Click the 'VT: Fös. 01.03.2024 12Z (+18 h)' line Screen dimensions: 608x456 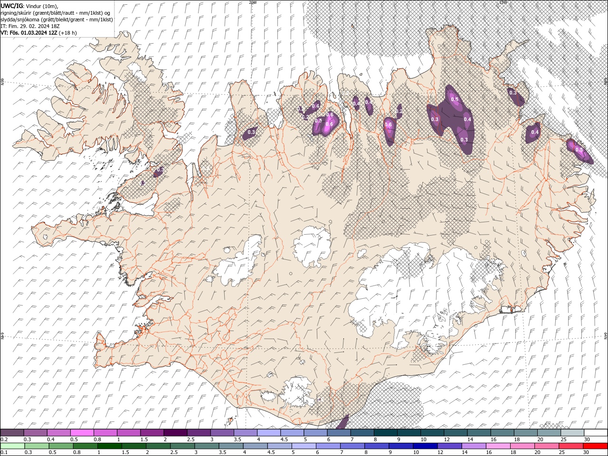tap(39, 33)
